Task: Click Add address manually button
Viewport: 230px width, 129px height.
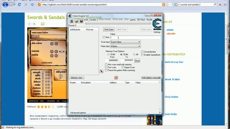Action: (151, 78)
